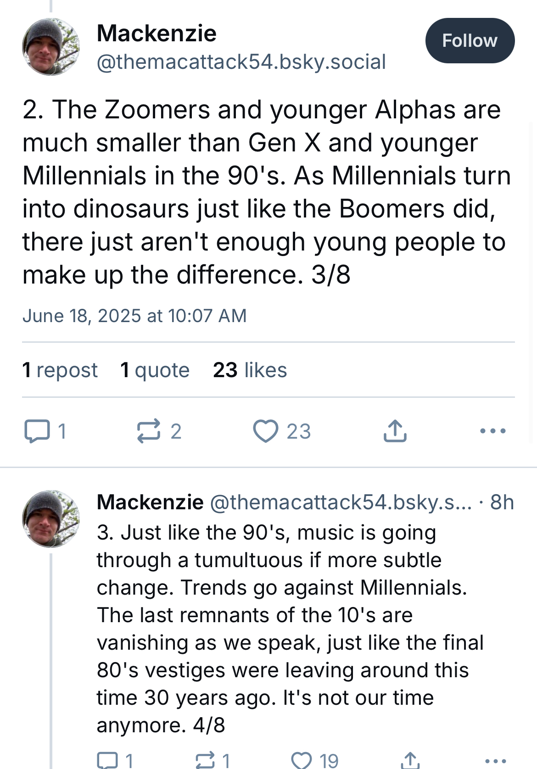Image resolution: width=537 pixels, height=769 pixels.
Task: Open Mackenzie's avatar on the 4/8 reply
Action: tap(51, 518)
